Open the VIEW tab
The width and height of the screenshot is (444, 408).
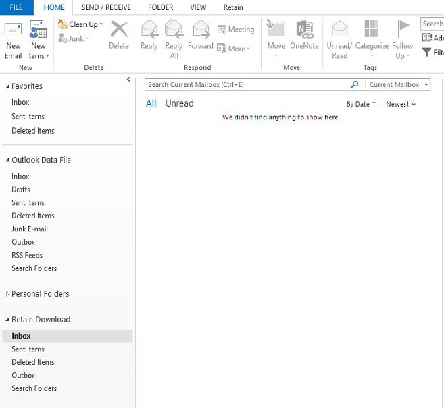pyautogui.click(x=198, y=7)
